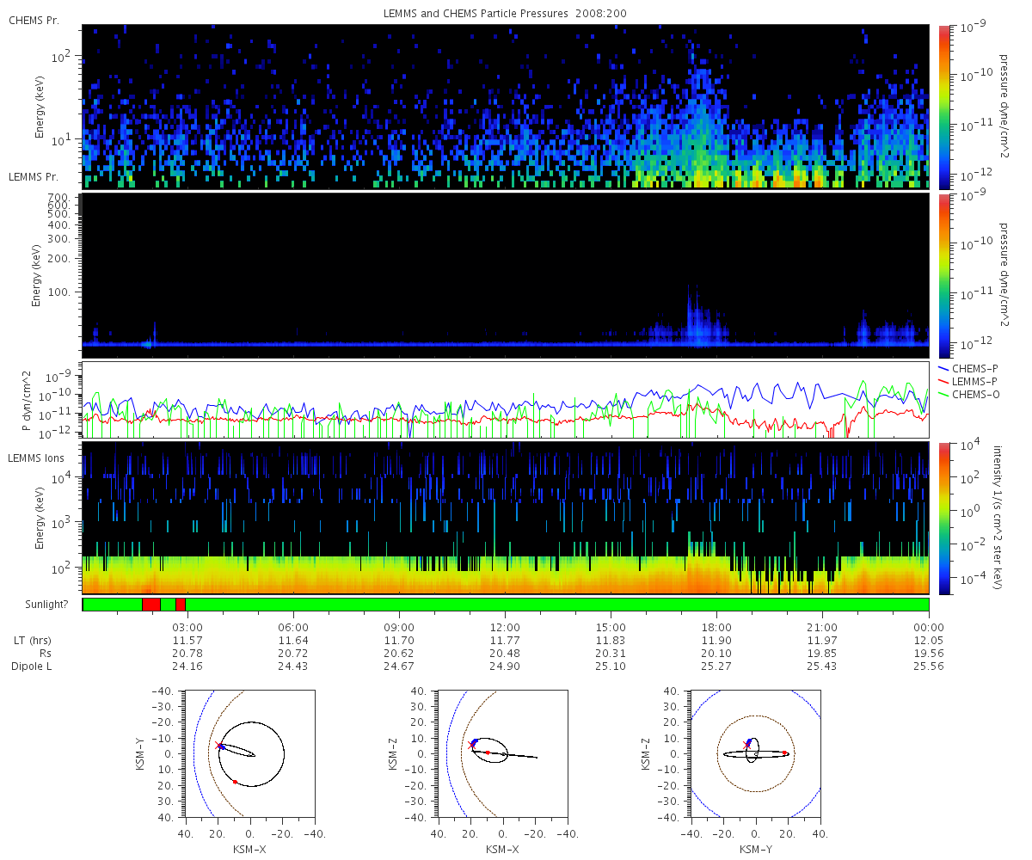Click the 'CHEMS Pr.' panel label
The width and height of the screenshot is (1032, 860).
34,21
